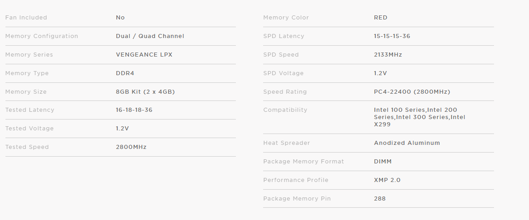This screenshot has height=220, width=529.
Task: Select the Anodized Aluminum heat spreader value
Action: 407,143
